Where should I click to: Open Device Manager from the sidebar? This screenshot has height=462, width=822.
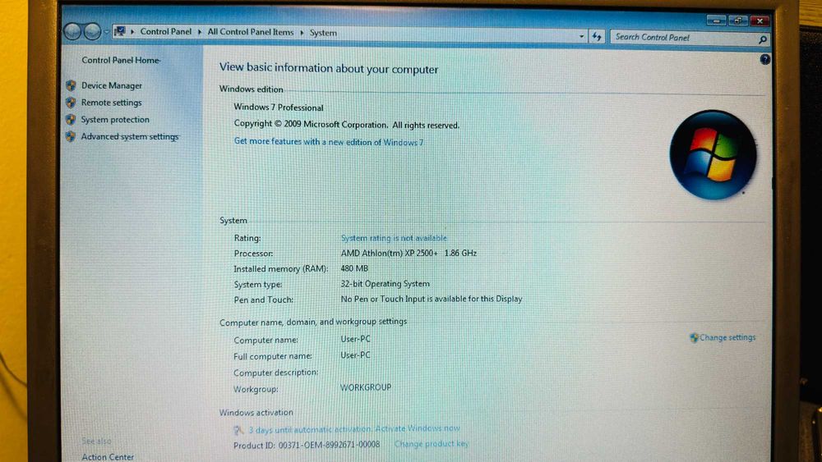[x=111, y=85]
